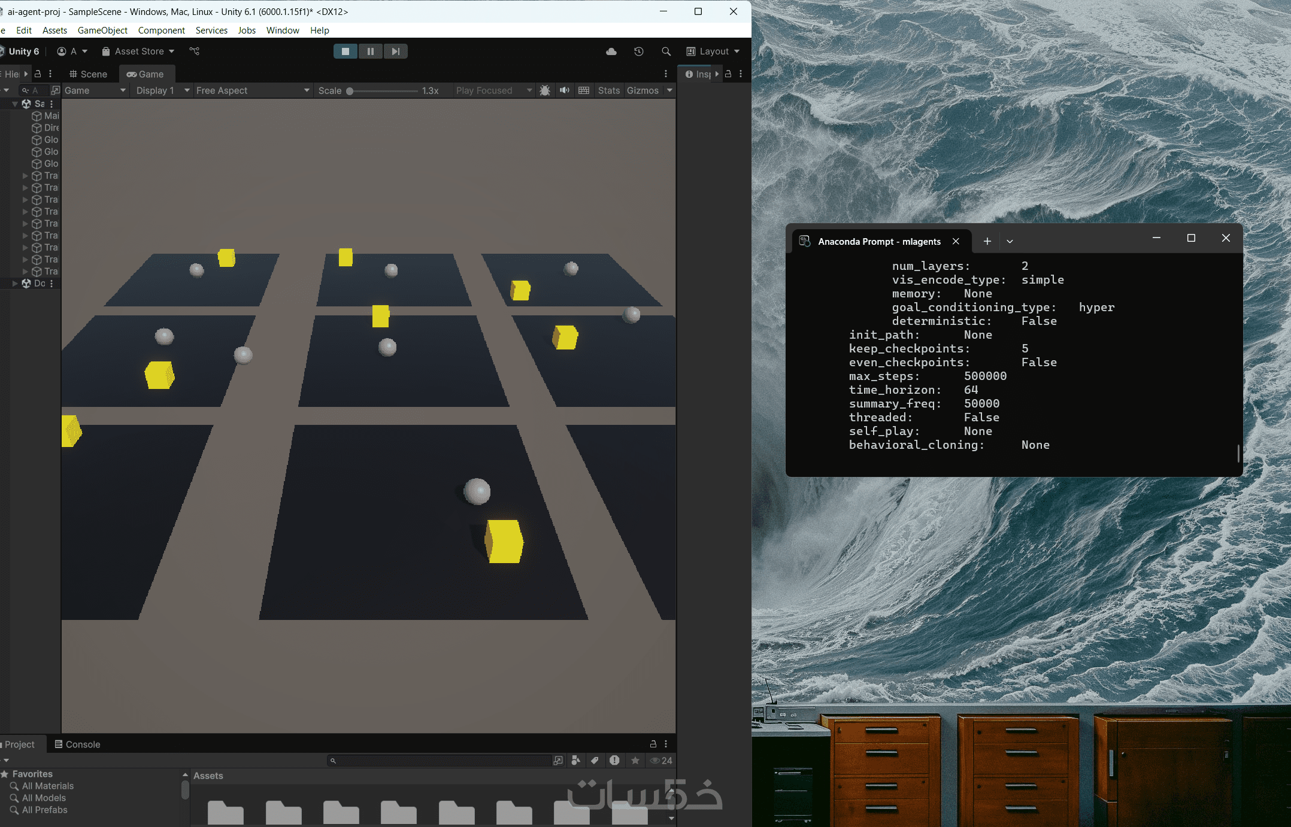Switch to the Scene tab
This screenshot has width=1291, height=827.
pos(88,74)
